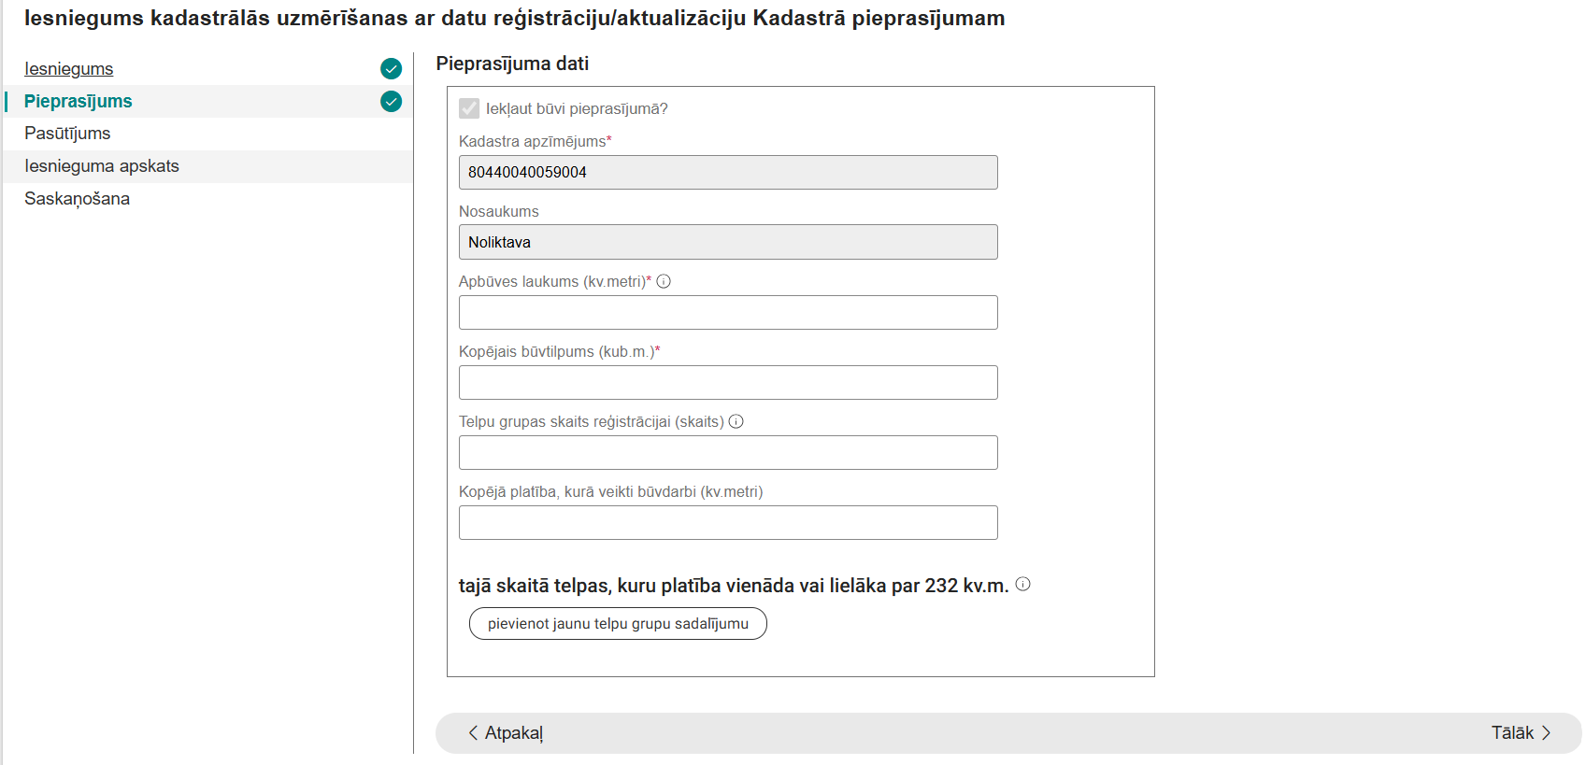1586x765 pixels.
Task: Click the forward chevron next to Tālāk
Action: coord(1546,733)
